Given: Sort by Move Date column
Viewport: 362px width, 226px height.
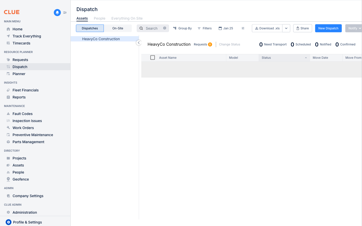Looking at the screenshot, I should [320, 58].
